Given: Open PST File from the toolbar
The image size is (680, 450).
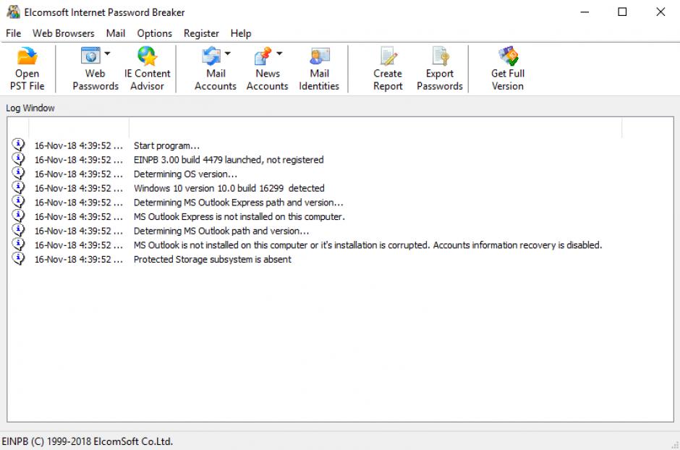Looking at the screenshot, I should tap(27, 69).
